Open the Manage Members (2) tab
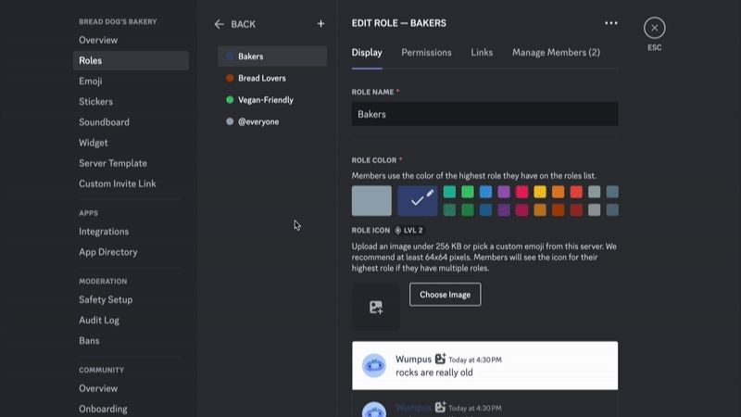The width and height of the screenshot is (741, 417). 556,53
